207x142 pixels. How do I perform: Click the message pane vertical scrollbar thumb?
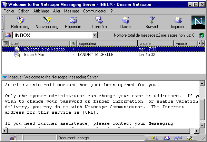(202, 109)
